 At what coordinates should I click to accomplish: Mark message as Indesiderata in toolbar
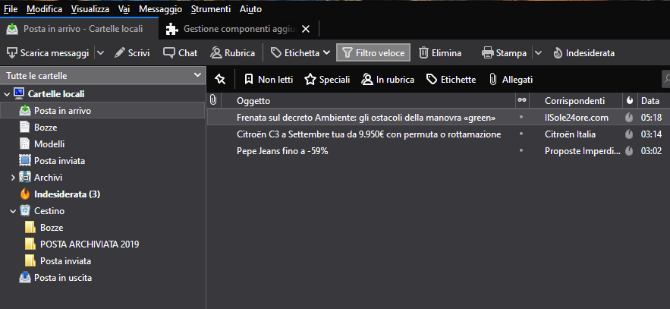[583, 53]
